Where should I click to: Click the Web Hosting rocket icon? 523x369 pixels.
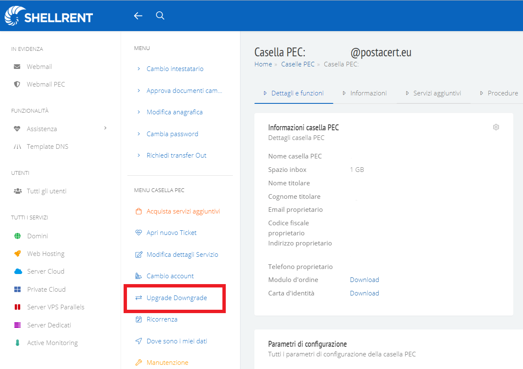(17, 253)
